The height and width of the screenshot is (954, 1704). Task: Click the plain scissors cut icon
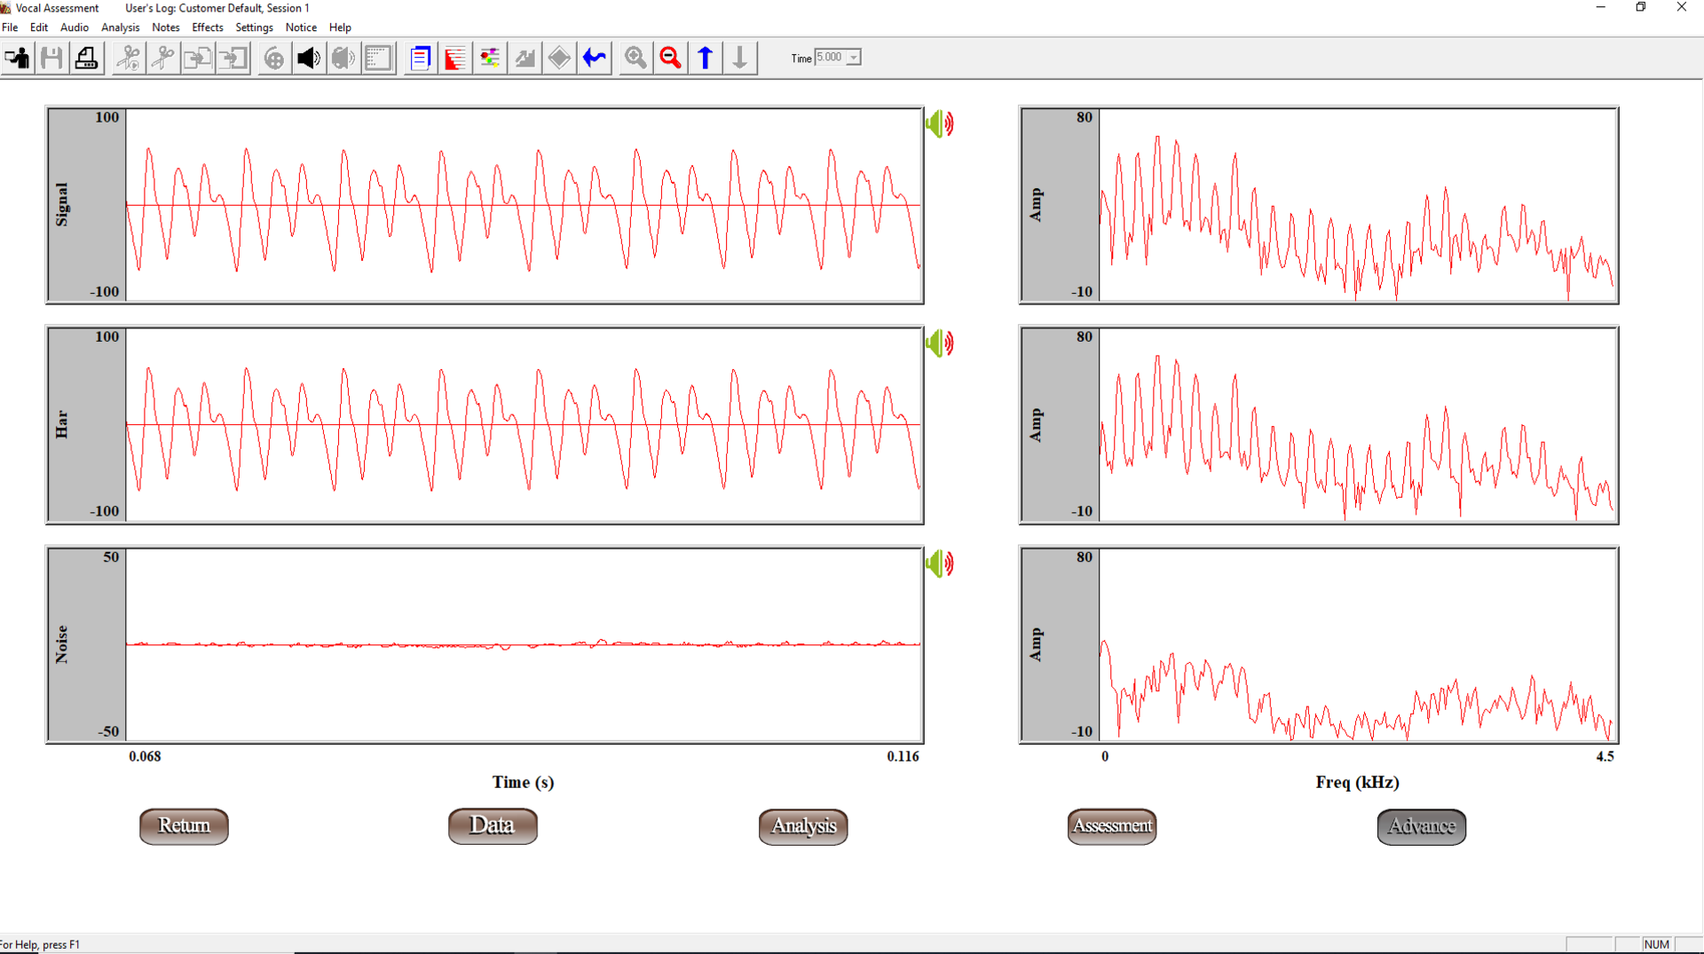point(163,59)
